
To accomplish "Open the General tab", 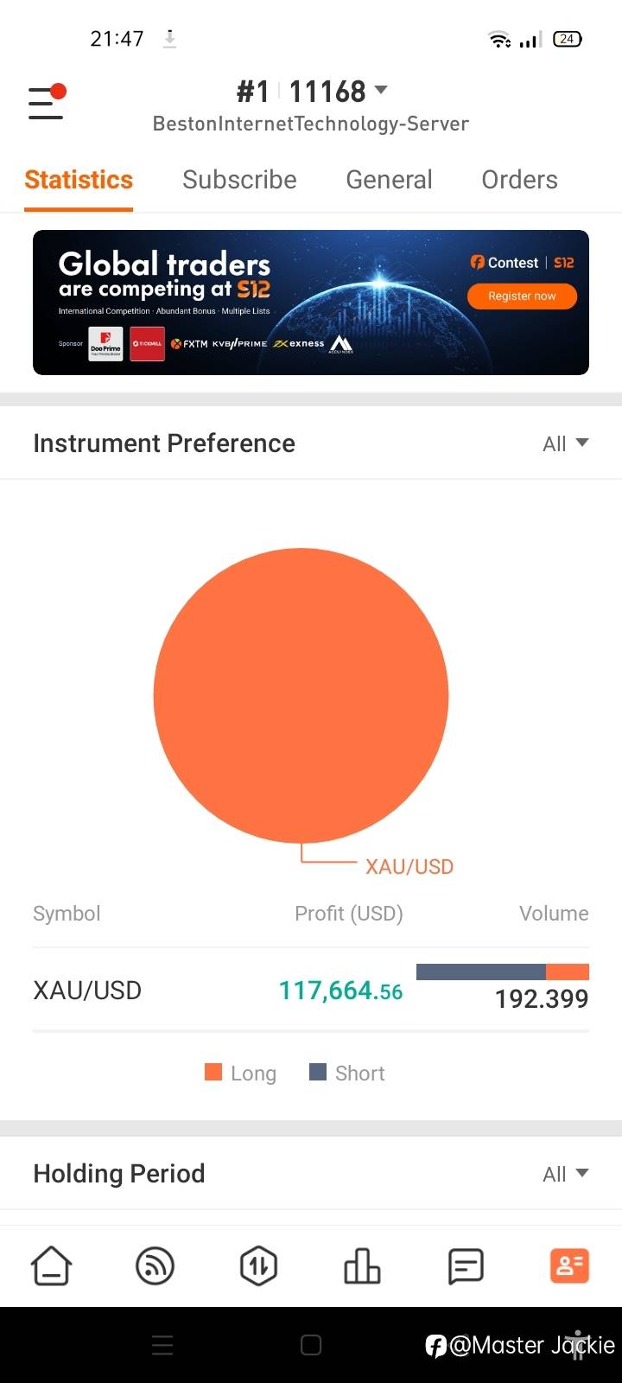I will [389, 180].
